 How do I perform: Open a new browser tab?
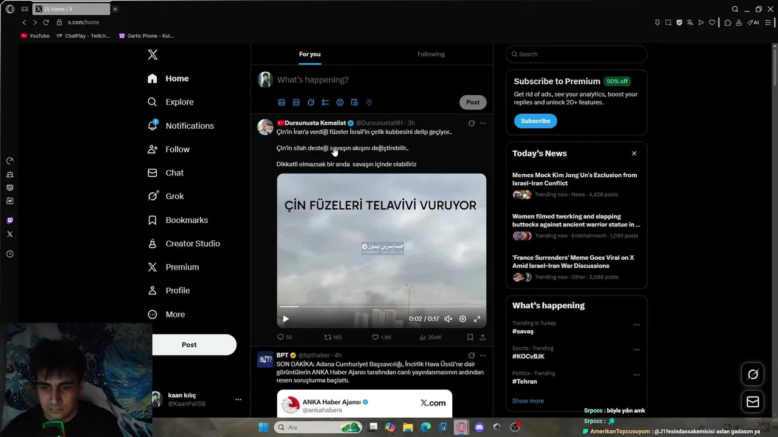(115, 9)
